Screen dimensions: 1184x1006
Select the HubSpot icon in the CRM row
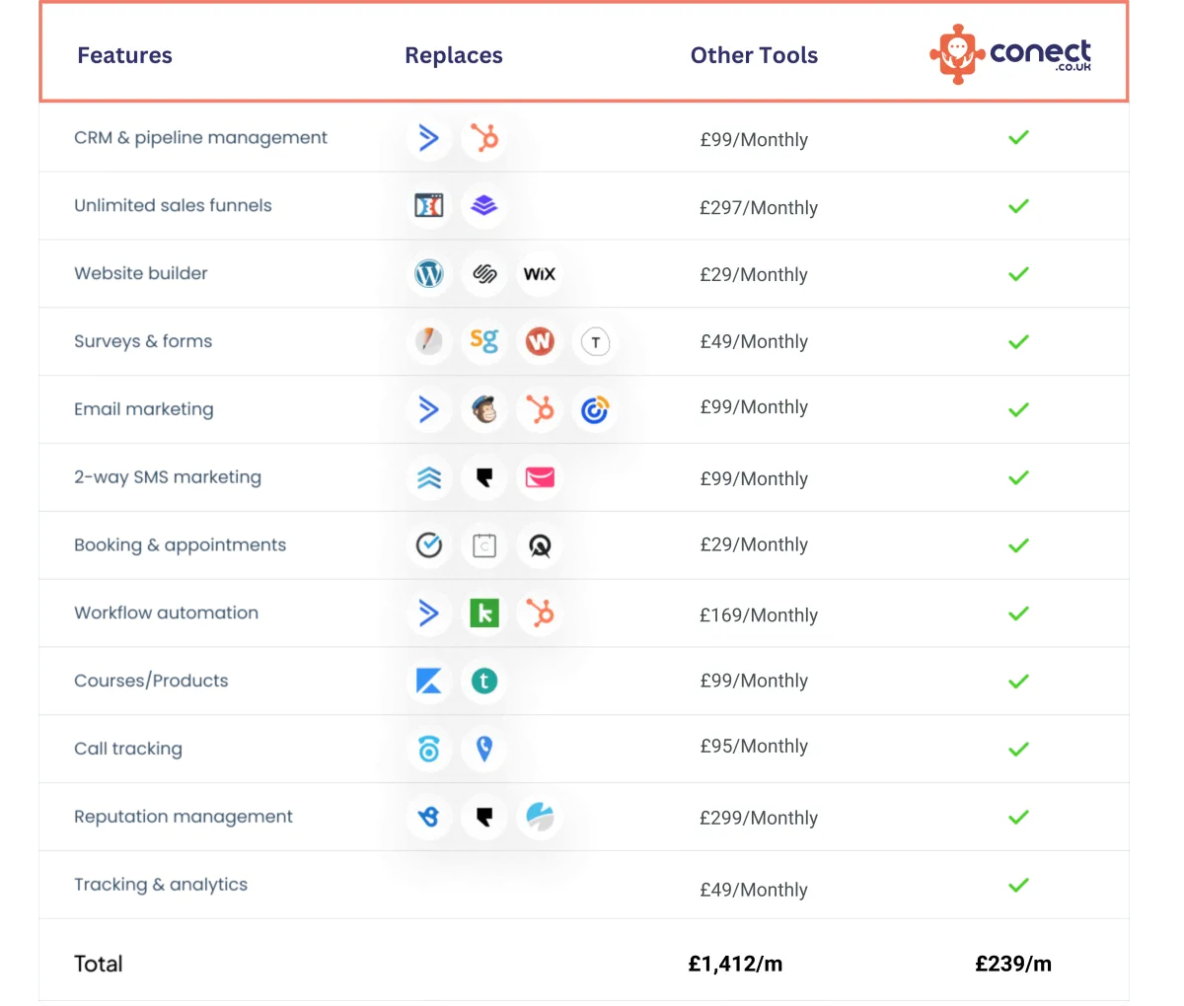(x=484, y=138)
